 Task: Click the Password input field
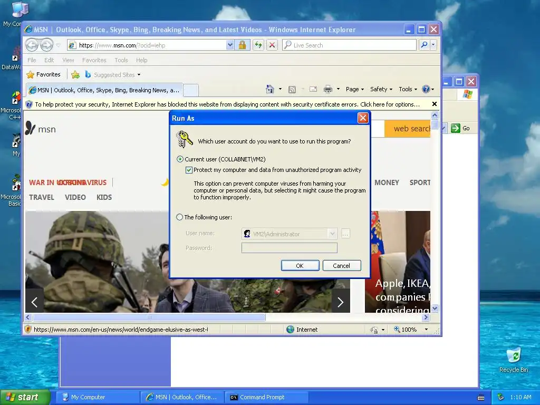click(x=290, y=248)
